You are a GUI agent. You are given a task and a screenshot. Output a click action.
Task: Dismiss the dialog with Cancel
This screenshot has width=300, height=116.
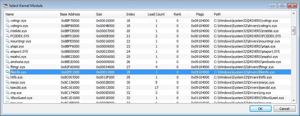(284, 109)
